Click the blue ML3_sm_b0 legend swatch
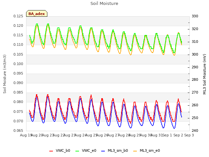 pyautogui.click(x=103, y=151)
